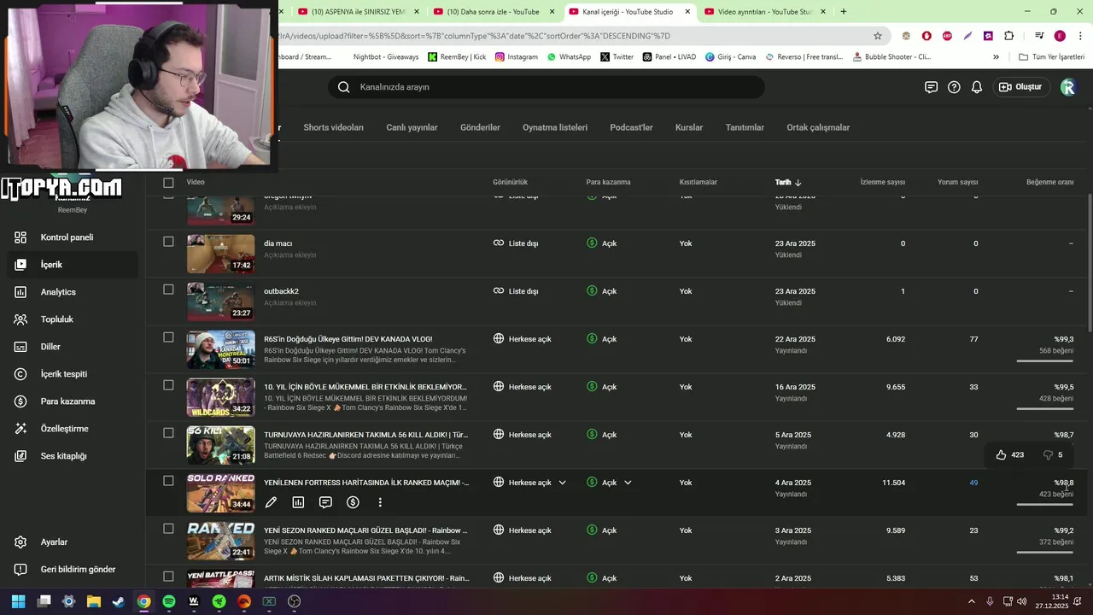Open the 49 comments link
The height and width of the screenshot is (615, 1093).
coord(973,483)
